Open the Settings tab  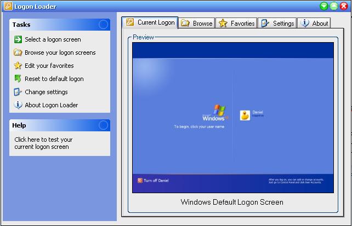(277, 23)
